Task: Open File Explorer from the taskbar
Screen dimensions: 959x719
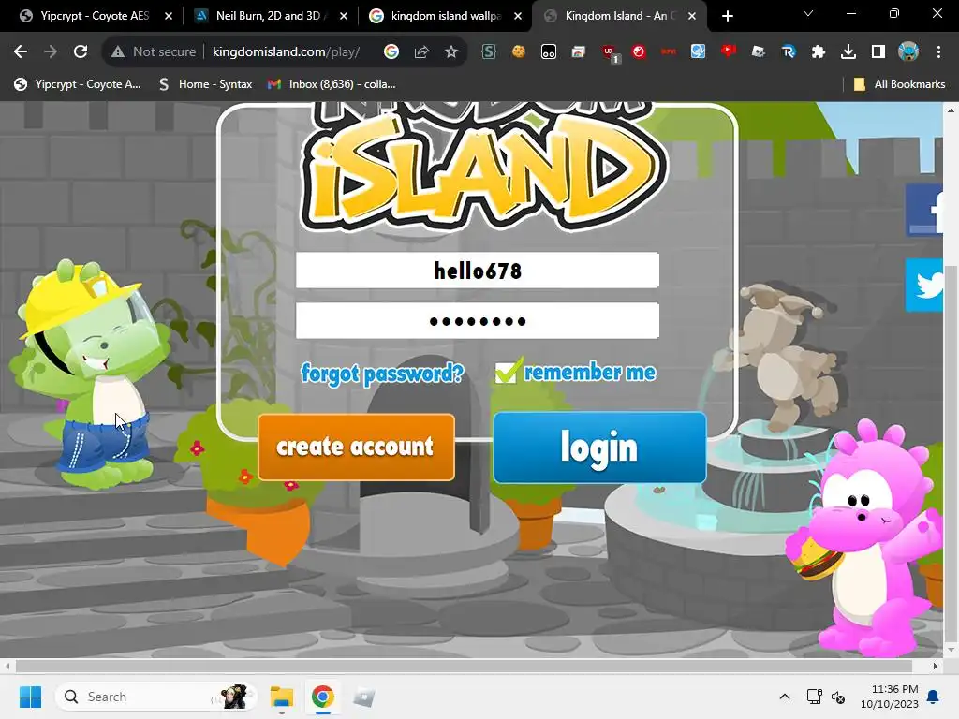Action: click(282, 697)
